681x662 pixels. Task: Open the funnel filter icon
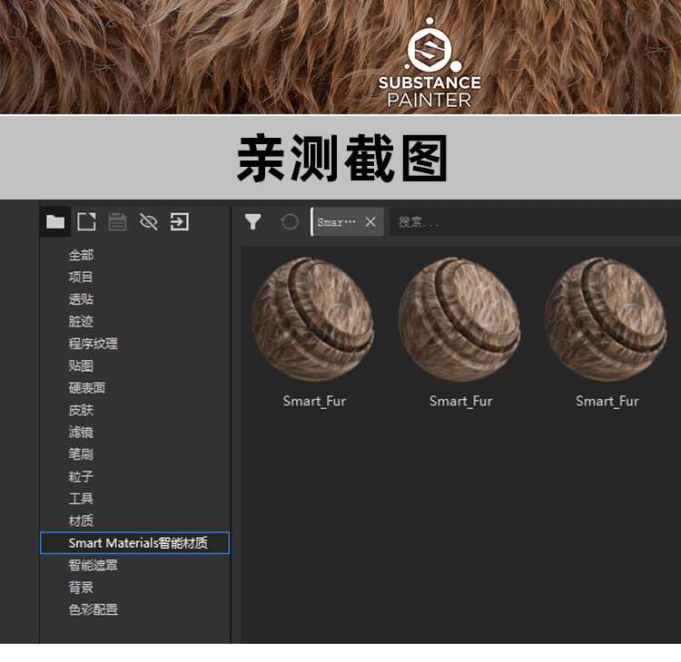pos(253,221)
